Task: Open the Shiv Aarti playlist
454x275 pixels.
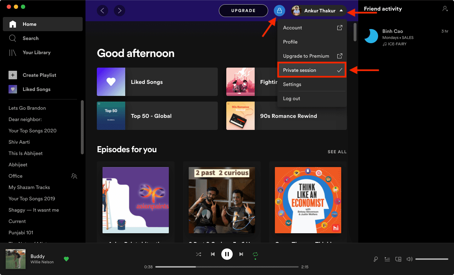Action: pyautogui.click(x=19, y=142)
